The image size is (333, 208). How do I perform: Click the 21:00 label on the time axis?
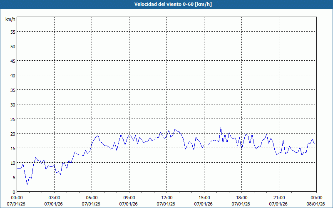[x=279, y=198]
